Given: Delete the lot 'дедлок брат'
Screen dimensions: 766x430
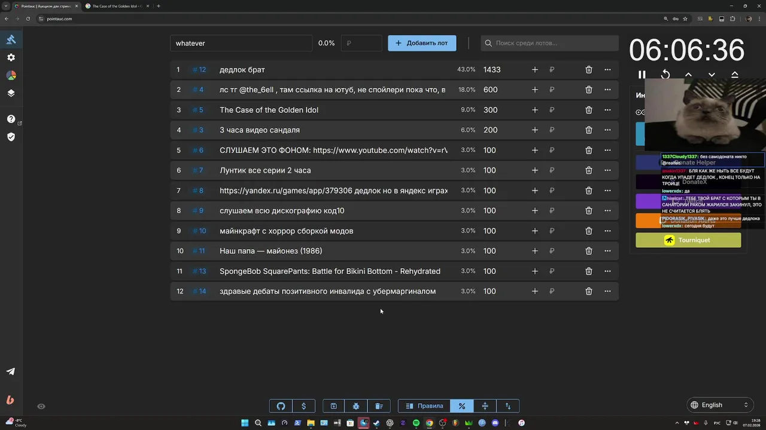Looking at the screenshot, I should tap(589, 70).
